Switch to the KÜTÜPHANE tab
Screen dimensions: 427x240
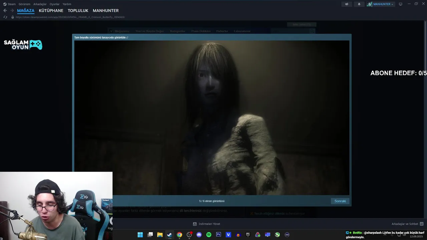pyautogui.click(x=51, y=11)
